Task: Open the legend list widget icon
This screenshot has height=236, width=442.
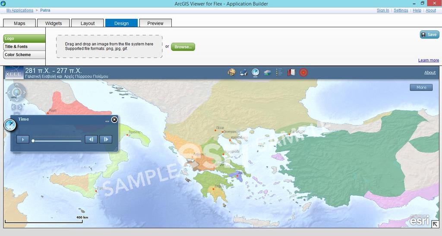Action: pos(279,72)
